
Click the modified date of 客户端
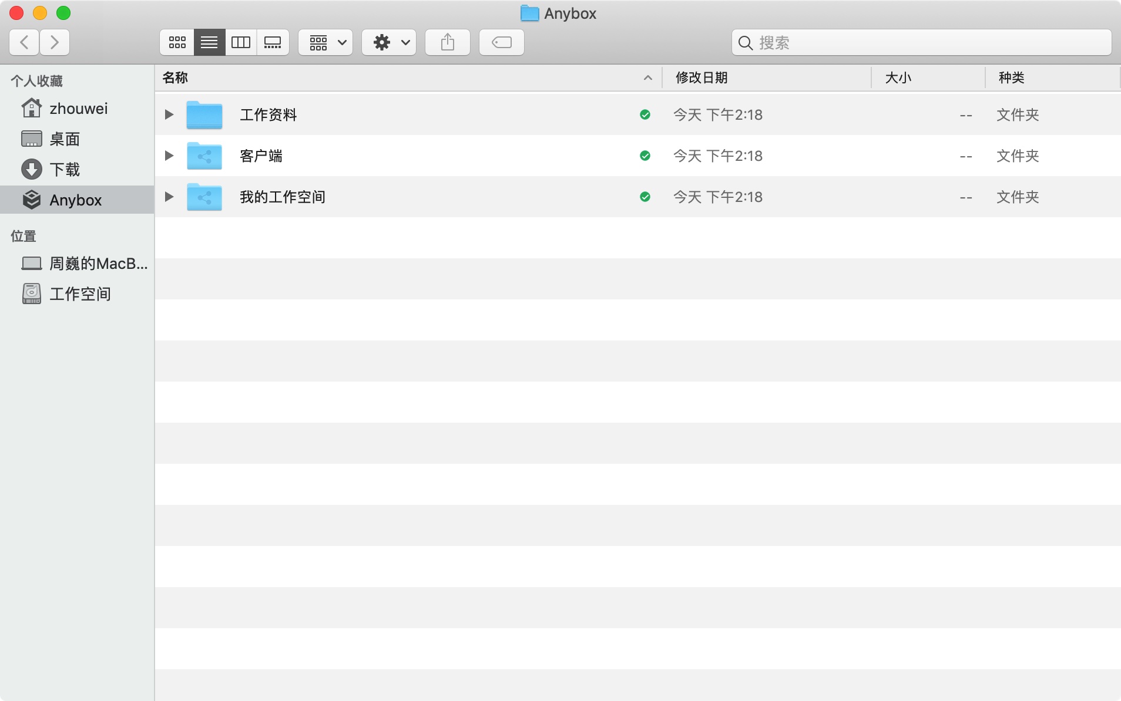click(718, 156)
